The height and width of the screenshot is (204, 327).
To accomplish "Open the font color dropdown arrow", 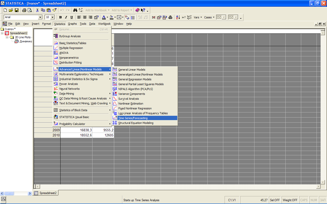I will point(107,17).
